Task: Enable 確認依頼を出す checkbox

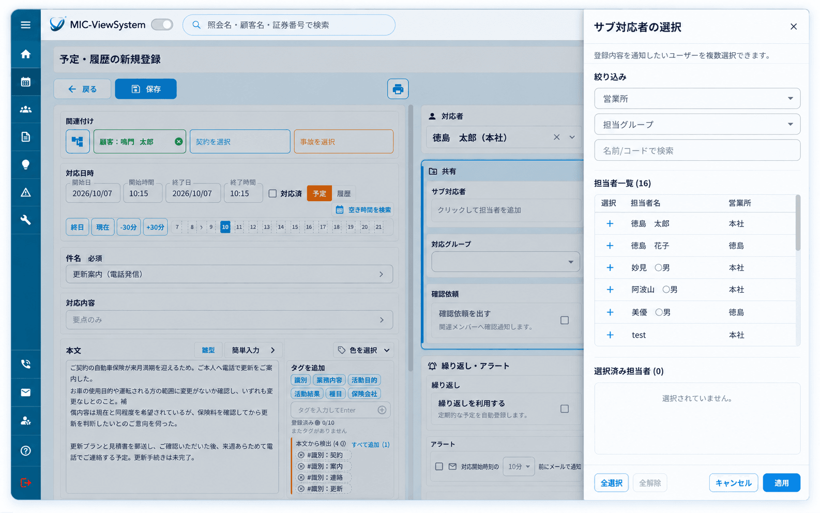Action: [565, 320]
